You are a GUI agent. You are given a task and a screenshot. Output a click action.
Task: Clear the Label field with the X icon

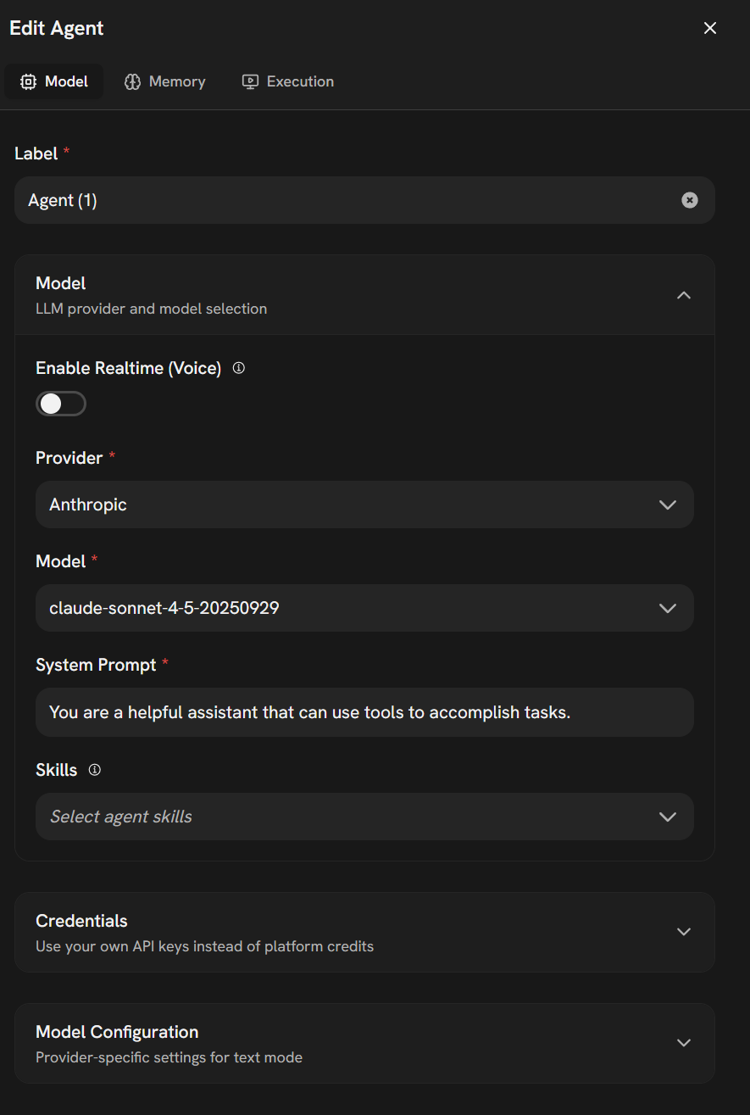[x=690, y=200]
